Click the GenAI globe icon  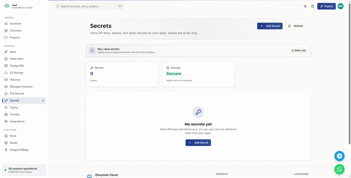pos(6,143)
